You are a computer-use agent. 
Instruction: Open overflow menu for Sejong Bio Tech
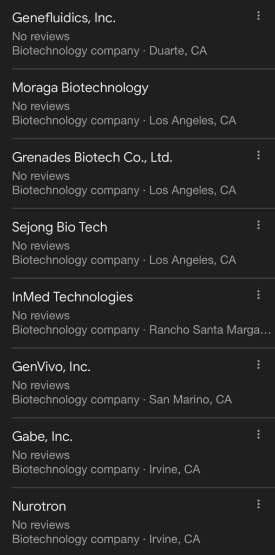[258, 225]
